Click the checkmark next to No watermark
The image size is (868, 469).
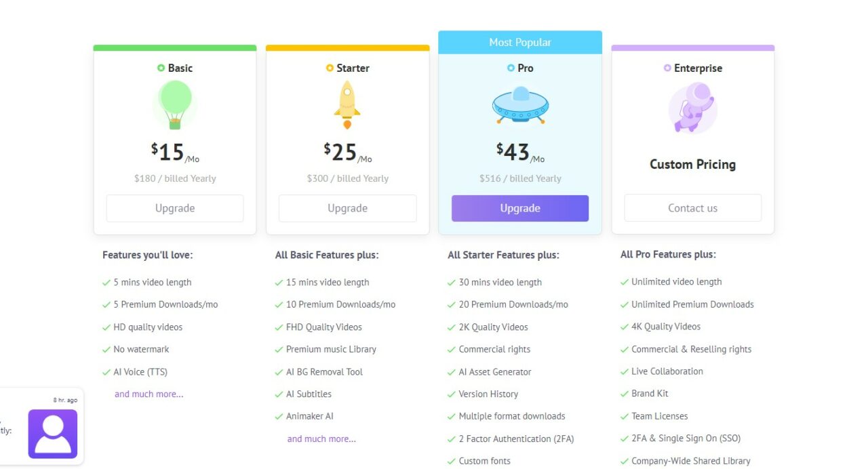(x=106, y=349)
